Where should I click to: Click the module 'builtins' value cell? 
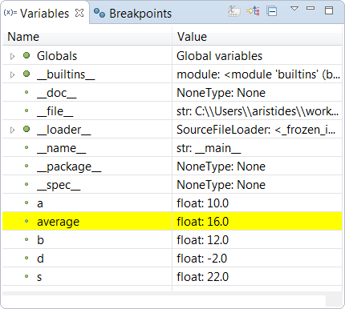coord(258,74)
